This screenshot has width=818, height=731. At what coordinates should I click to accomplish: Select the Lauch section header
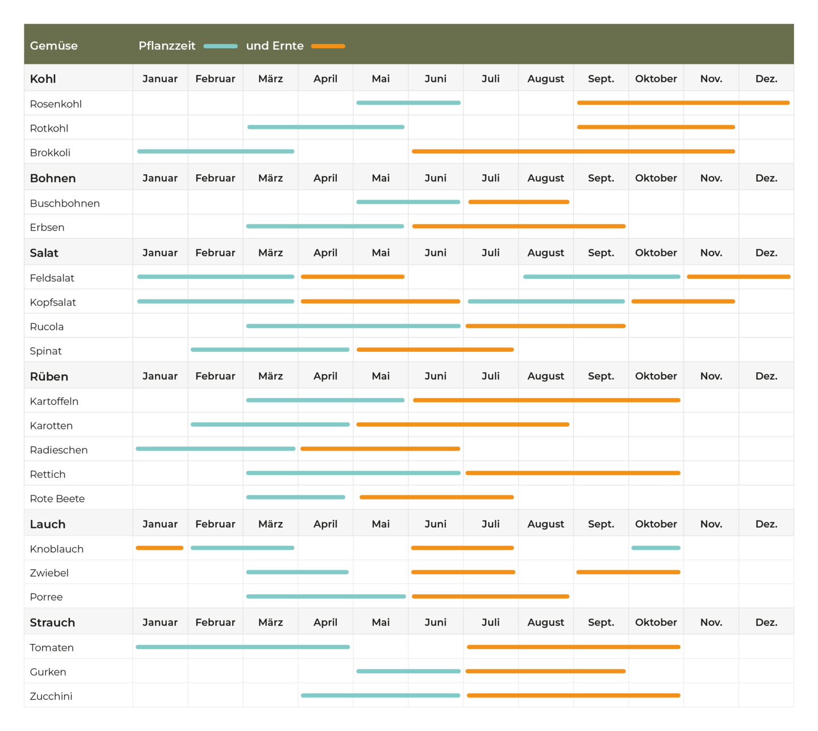pos(48,524)
